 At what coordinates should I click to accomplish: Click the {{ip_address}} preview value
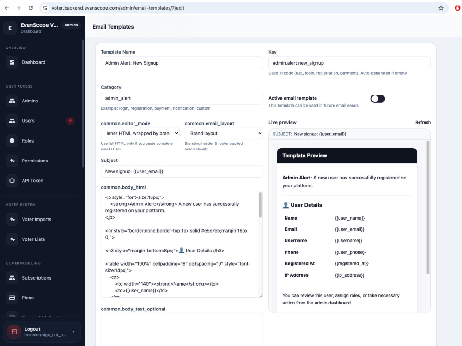click(349, 275)
